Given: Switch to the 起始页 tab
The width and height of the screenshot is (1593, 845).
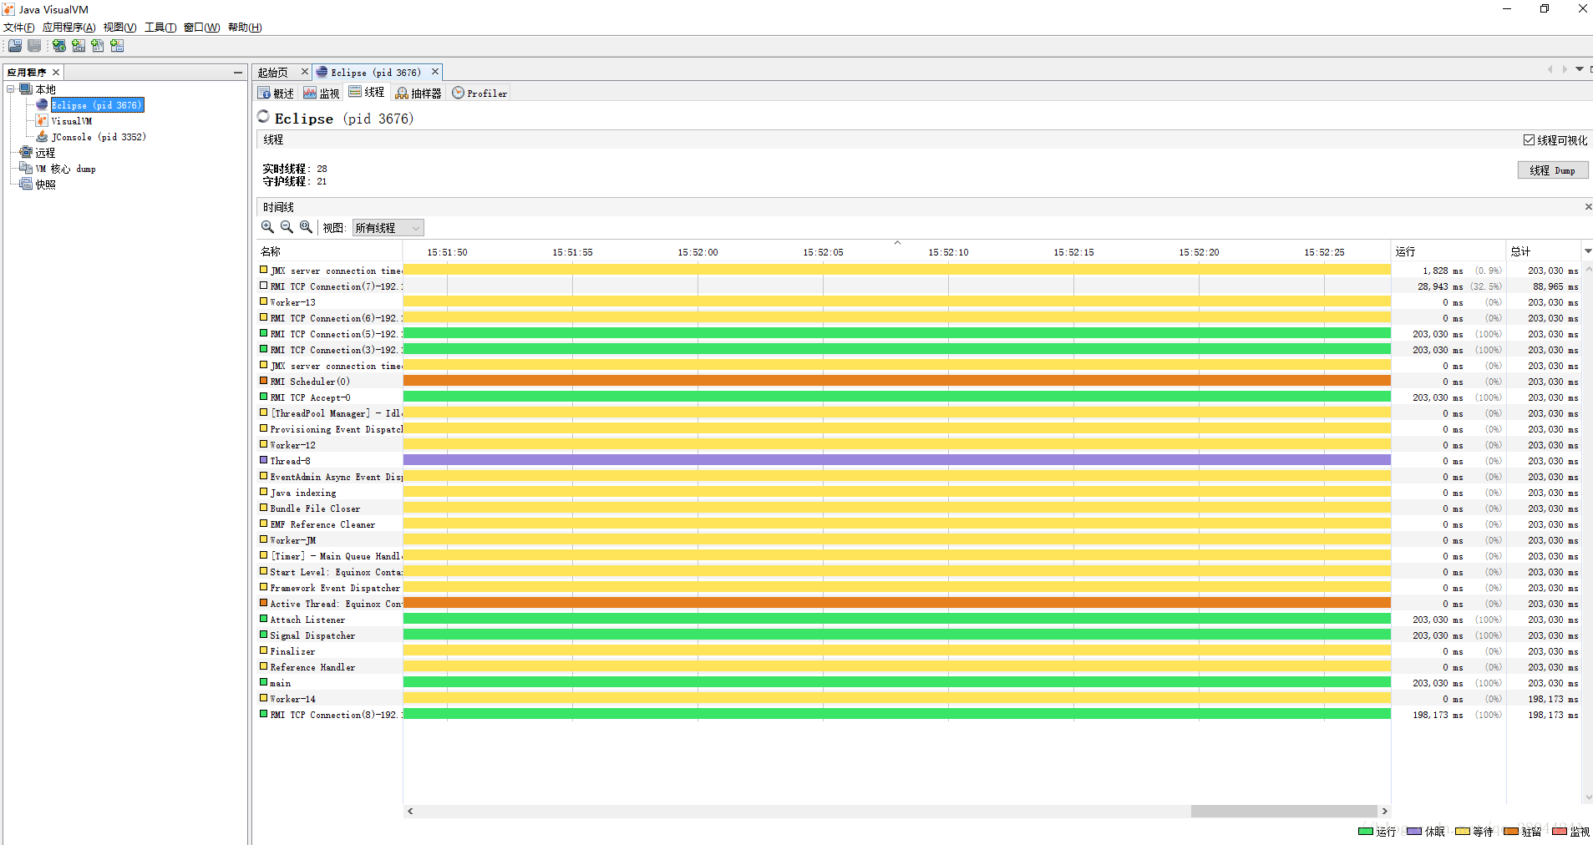Looking at the screenshot, I should click(273, 73).
